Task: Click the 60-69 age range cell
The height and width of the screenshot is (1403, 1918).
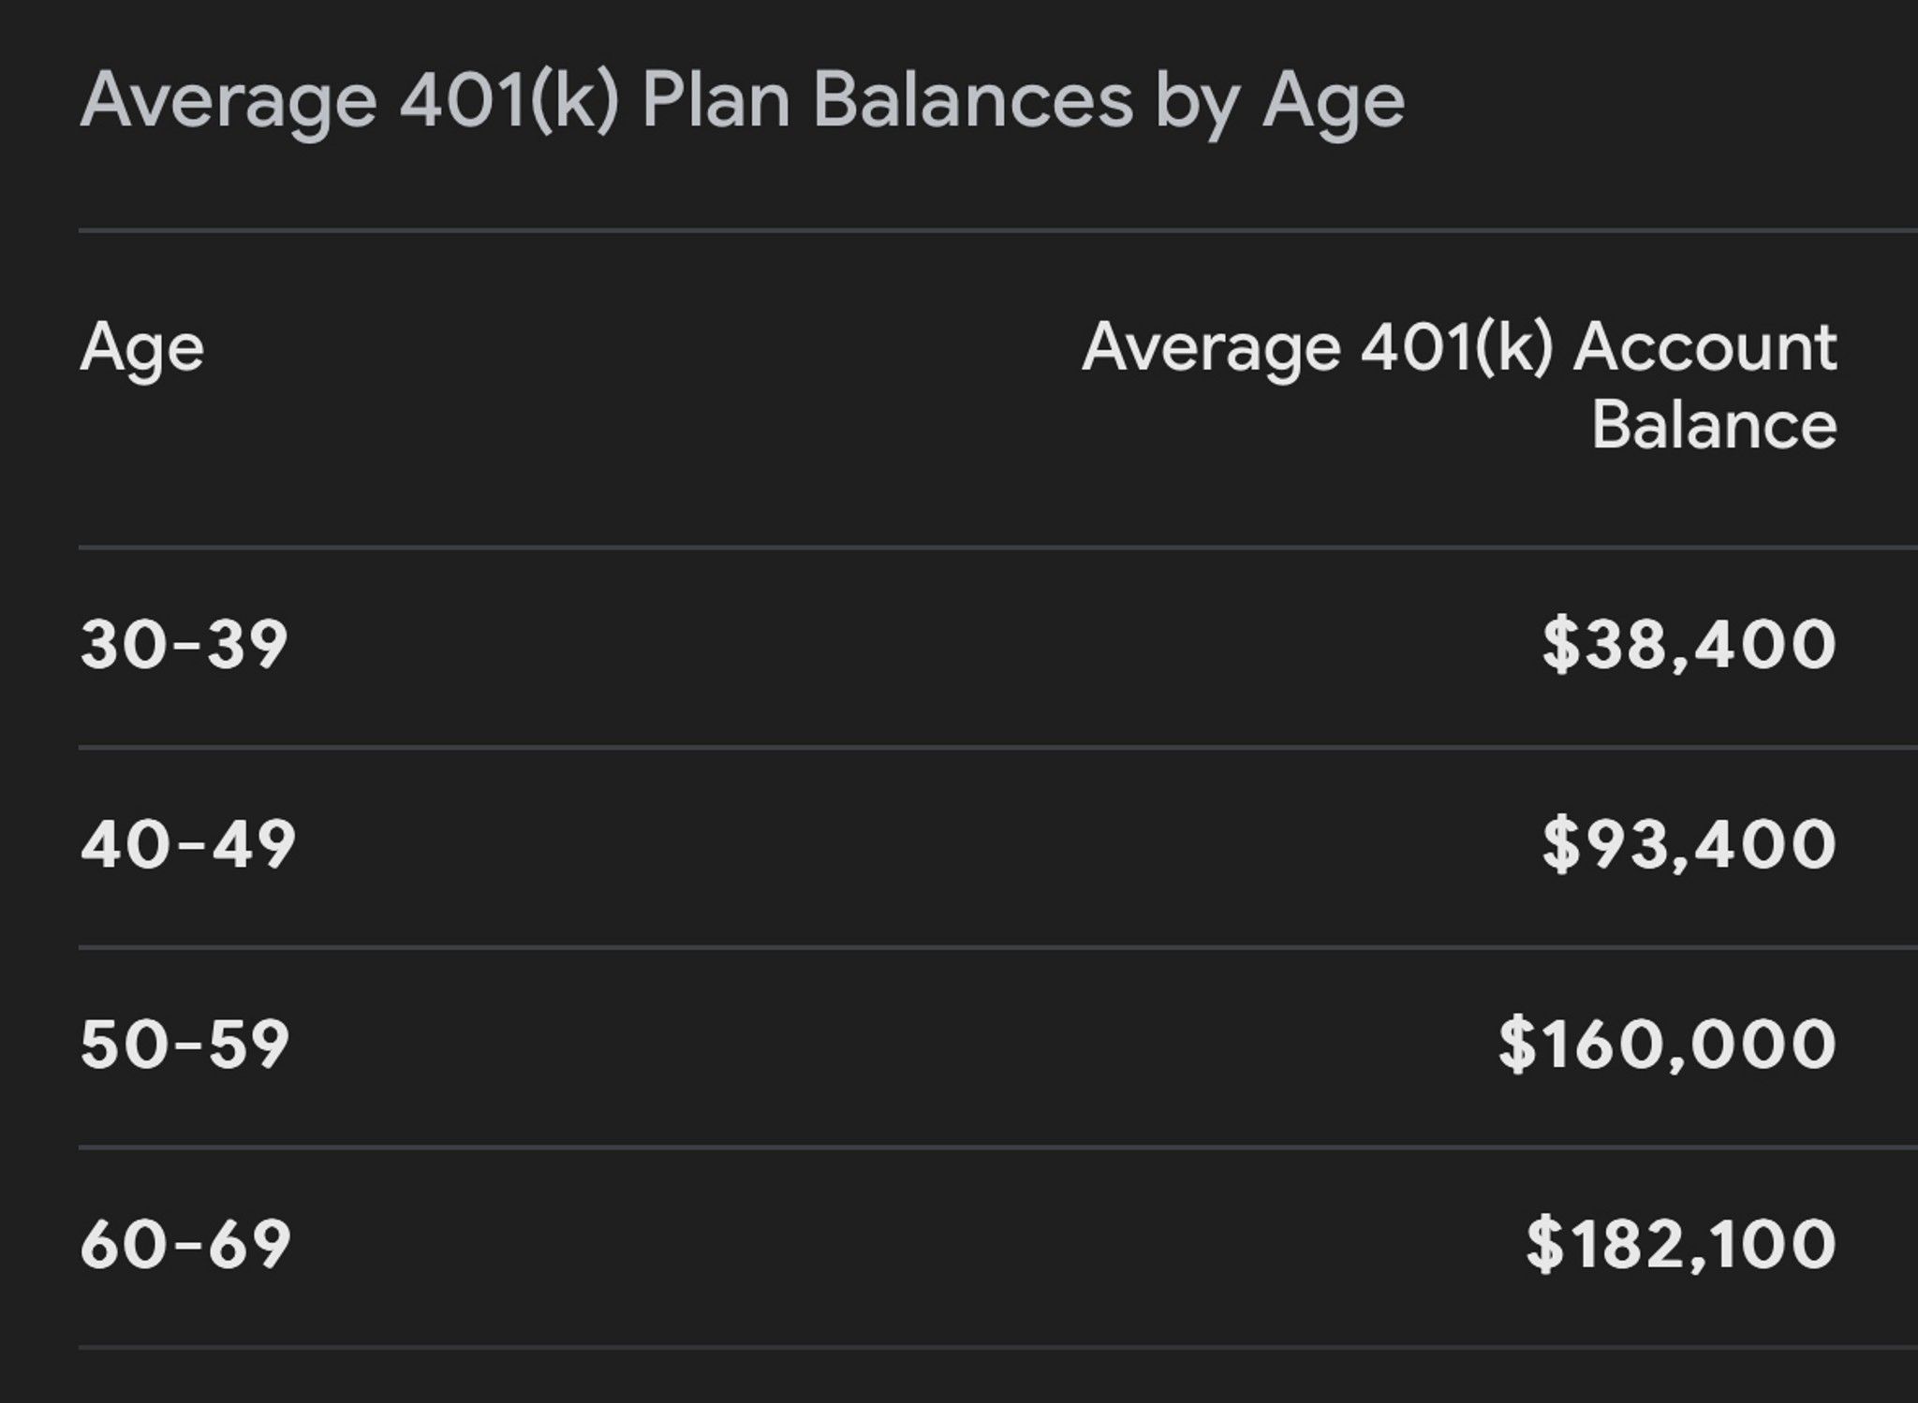Action: coord(185,1245)
